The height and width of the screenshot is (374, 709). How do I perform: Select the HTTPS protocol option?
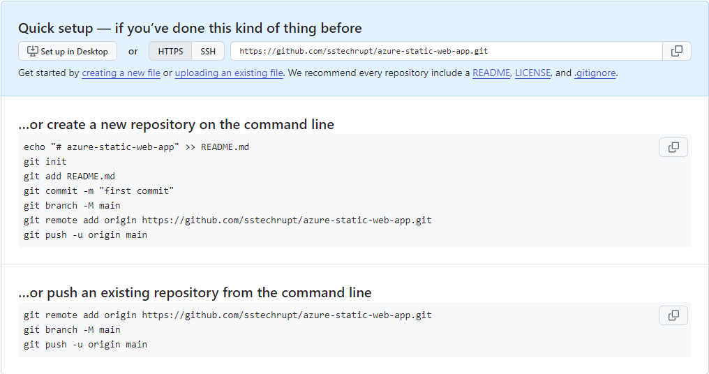(170, 51)
